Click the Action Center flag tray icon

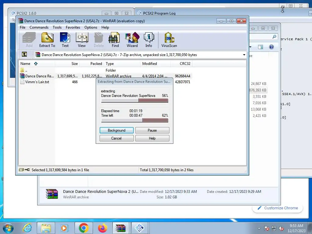267,229
